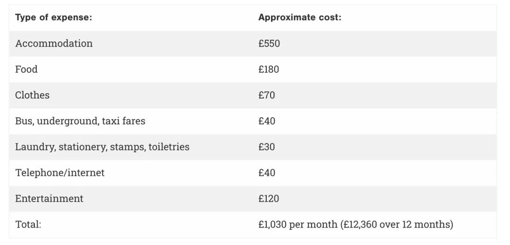Viewport: 510px width, 245px height.
Task: Select the 'Total:' row label
Action: pyautogui.click(x=28, y=225)
